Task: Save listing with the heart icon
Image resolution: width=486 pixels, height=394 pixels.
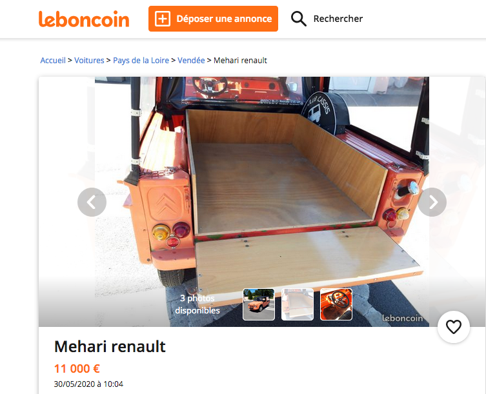Action: point(454,327)
